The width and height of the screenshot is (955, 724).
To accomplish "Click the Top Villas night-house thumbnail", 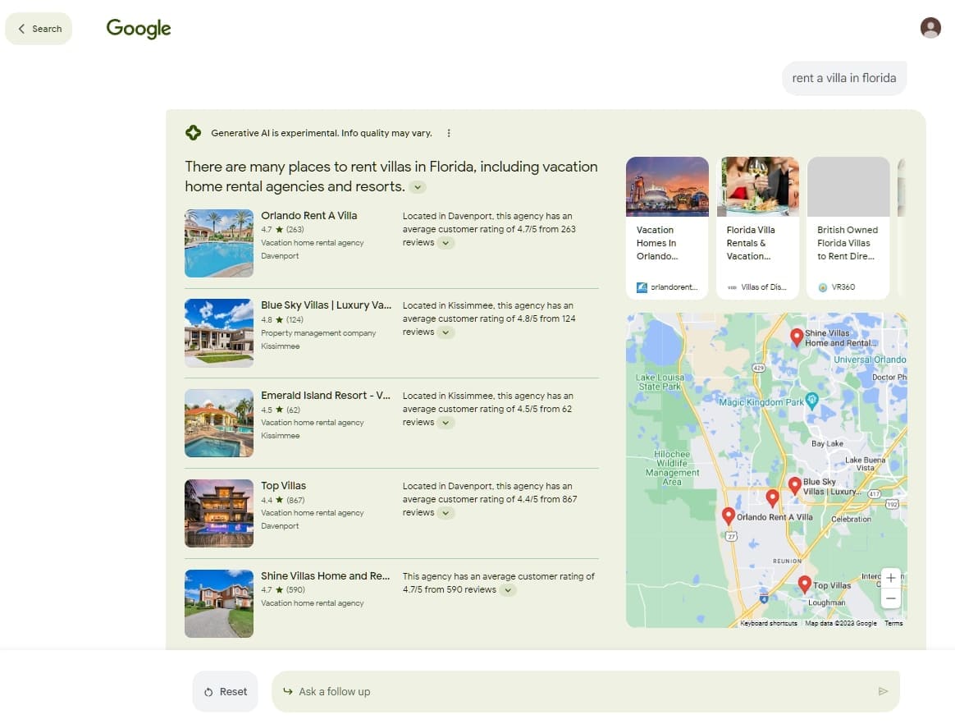I will click(x=219, y=513).
